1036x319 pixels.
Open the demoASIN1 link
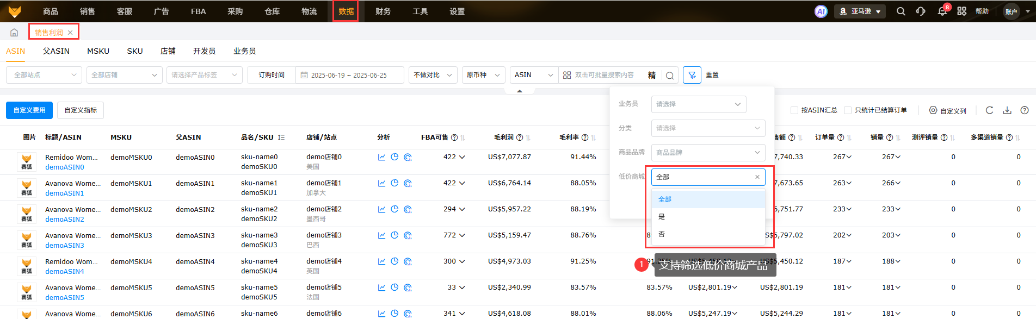tap(65, 193)
